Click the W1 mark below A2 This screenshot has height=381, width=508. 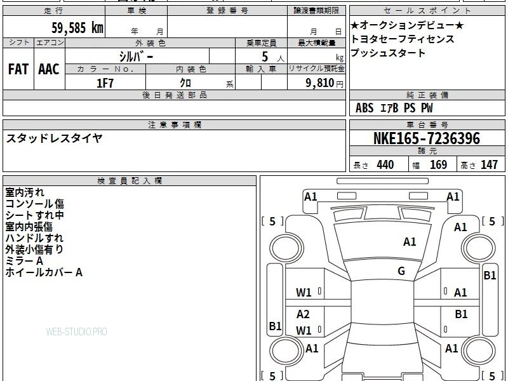pyautogui.click(x=304, y=330)
